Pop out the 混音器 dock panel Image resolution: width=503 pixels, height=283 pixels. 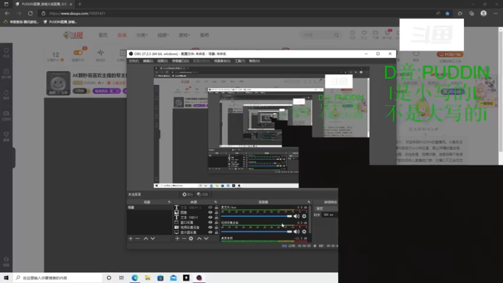(x=309, y=202)
